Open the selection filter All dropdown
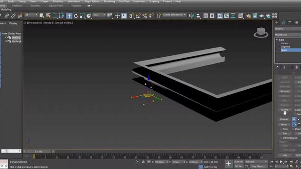Image resolution: width=301 pixels, height=169 pixels. 31,15
